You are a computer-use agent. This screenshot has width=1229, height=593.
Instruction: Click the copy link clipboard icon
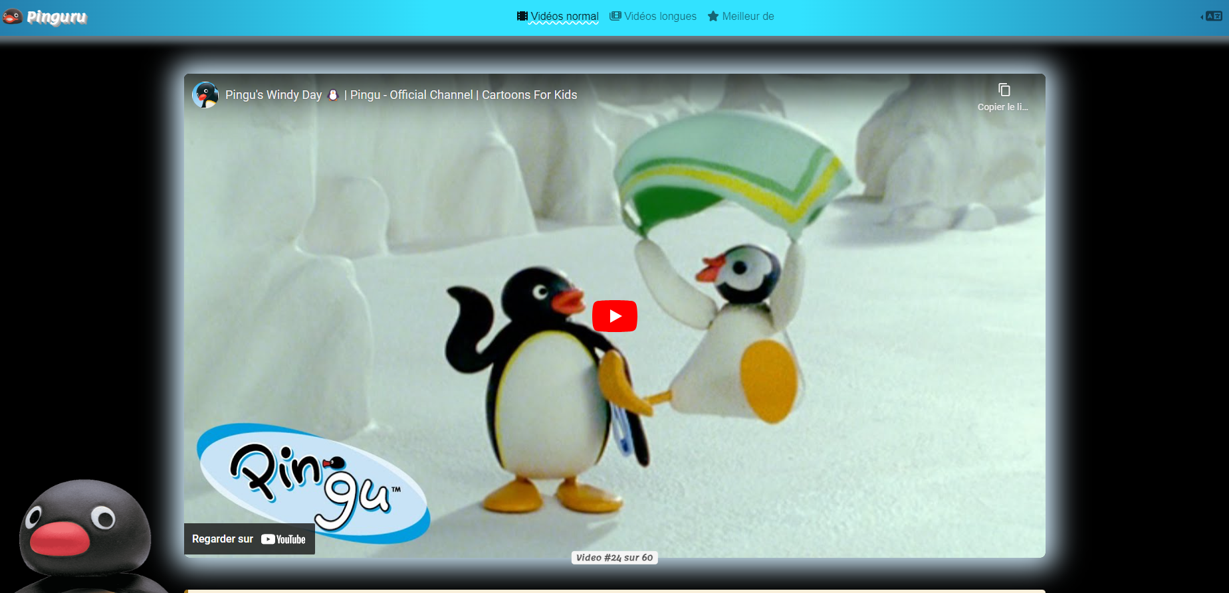(1004, 90)
